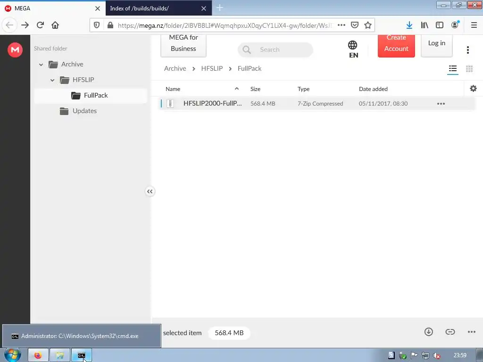Open column settings gear icon
This screenshot has height=362, width=483.
pyautogui.click(x=474, y=89)
